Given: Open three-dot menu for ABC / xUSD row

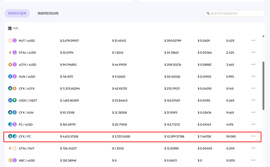Looking at the screenshot, I should [x=253, y=160].
